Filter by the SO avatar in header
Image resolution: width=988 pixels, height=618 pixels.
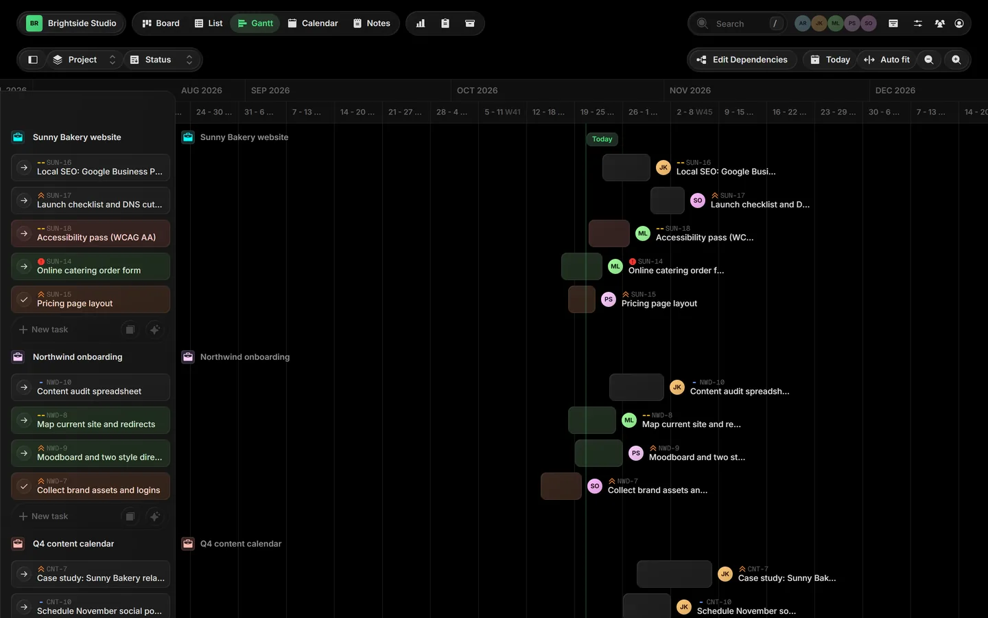pos(869,23)
